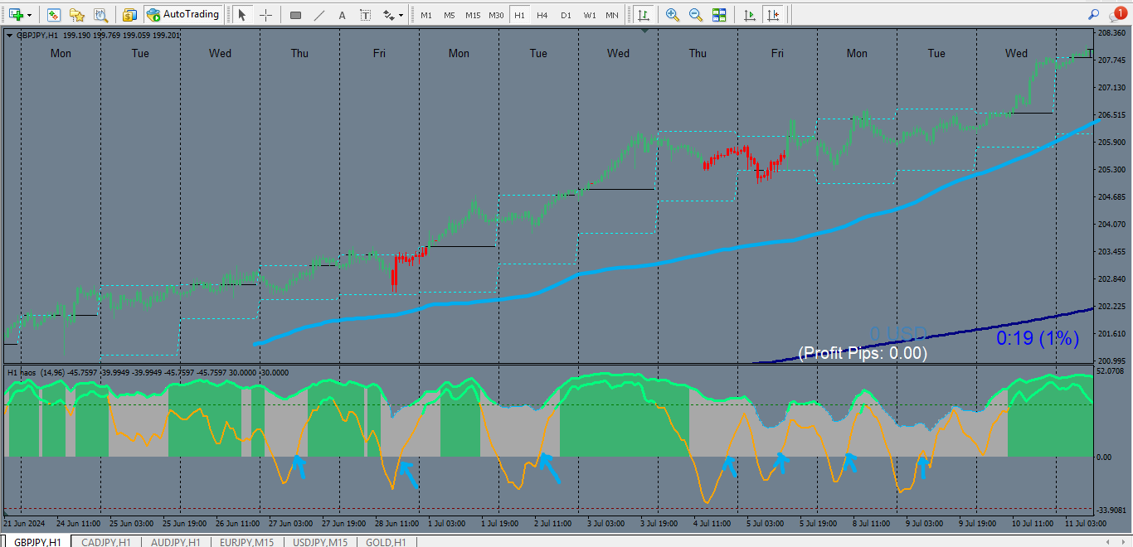Click the 5 Jul 03:00 time label

click(764, 524)
